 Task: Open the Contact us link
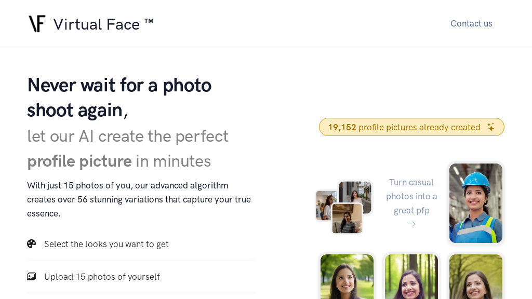tap(471, 23)
